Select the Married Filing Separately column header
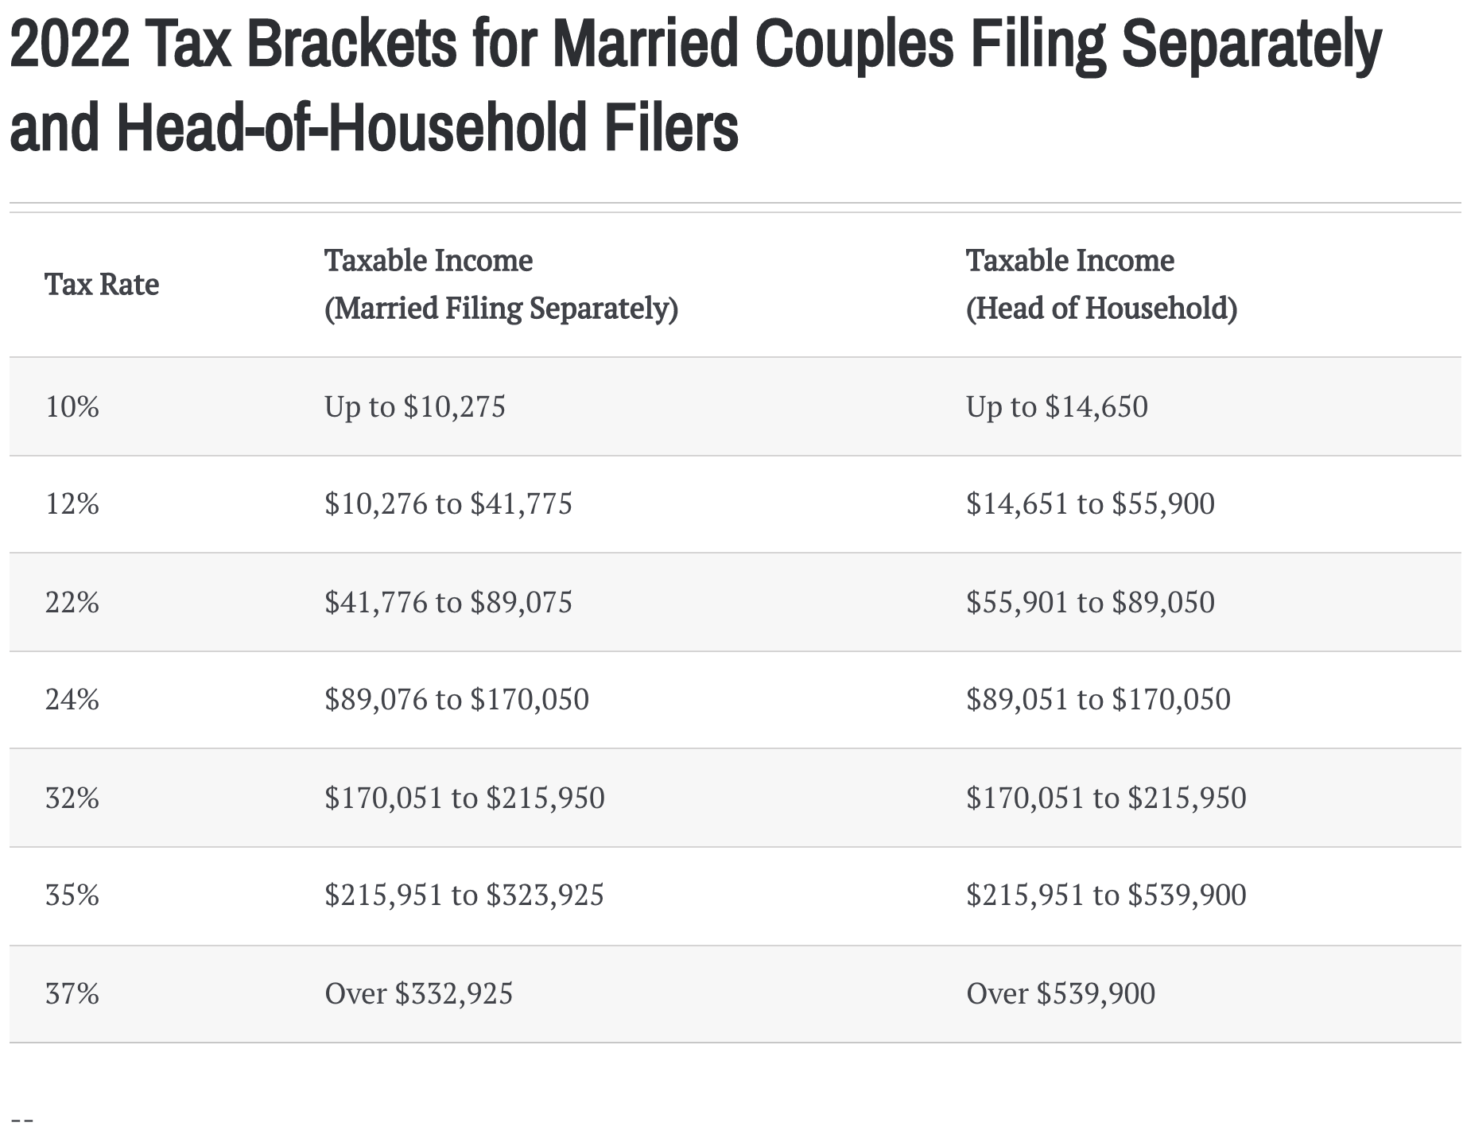 (501, 285)
